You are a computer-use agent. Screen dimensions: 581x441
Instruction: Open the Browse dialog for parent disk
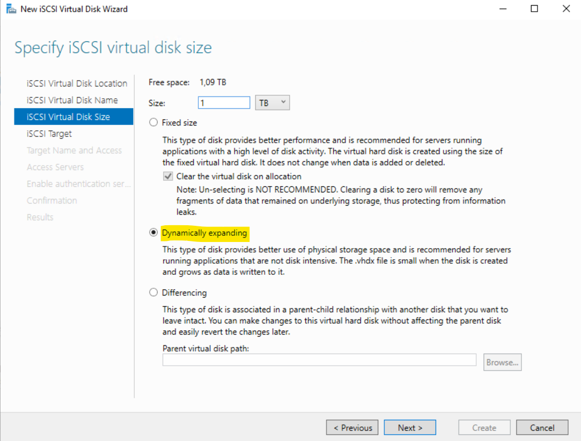tap(502, 362)
